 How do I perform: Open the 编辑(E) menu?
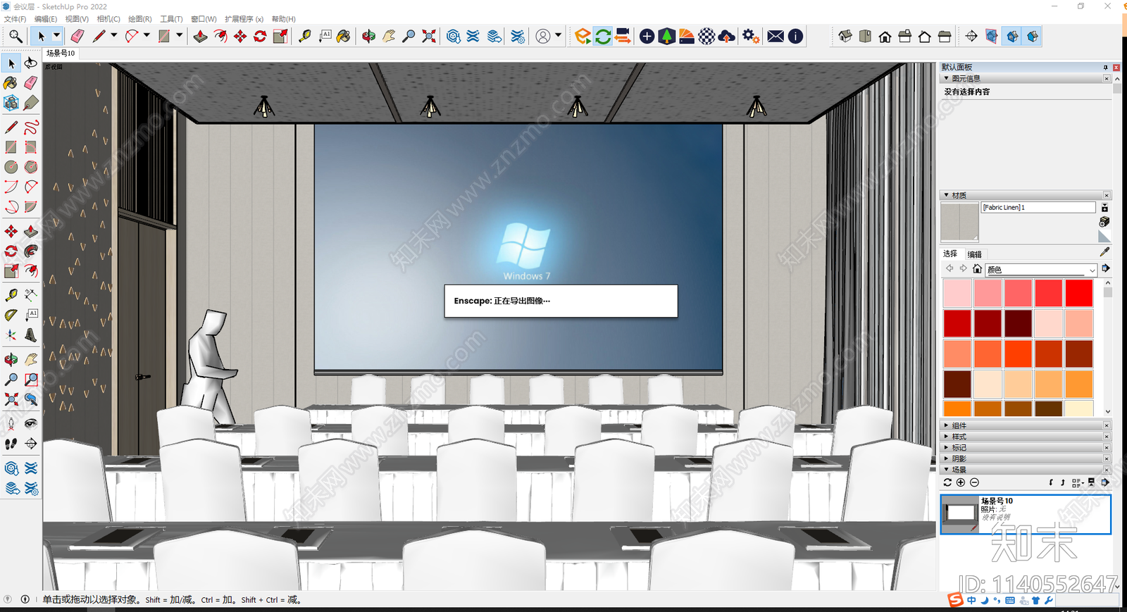pos(46,19)
